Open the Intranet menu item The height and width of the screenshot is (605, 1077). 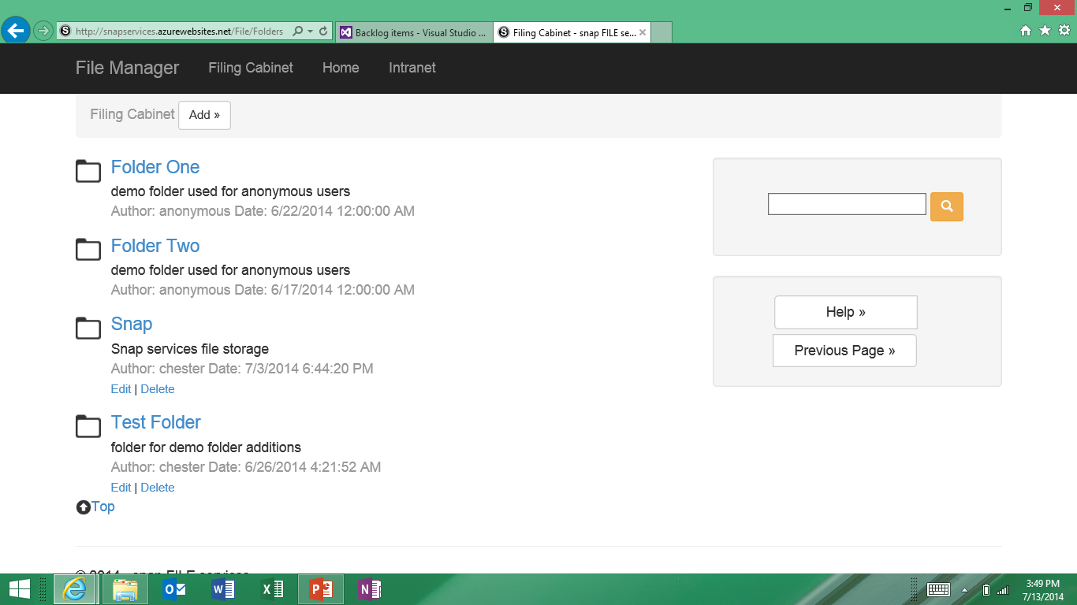(x=412, y=68)
